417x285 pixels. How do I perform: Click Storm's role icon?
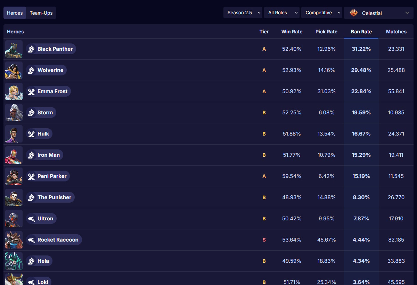(32, 113)
